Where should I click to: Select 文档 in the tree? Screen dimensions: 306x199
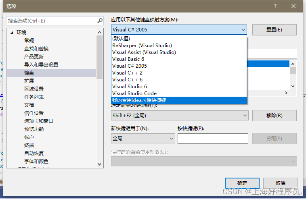coord(29,105)
